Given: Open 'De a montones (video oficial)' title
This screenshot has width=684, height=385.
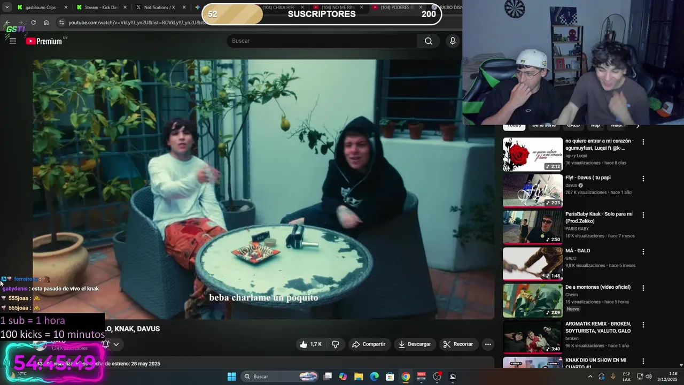Looking at the screenshot, I should click(598, 287).
